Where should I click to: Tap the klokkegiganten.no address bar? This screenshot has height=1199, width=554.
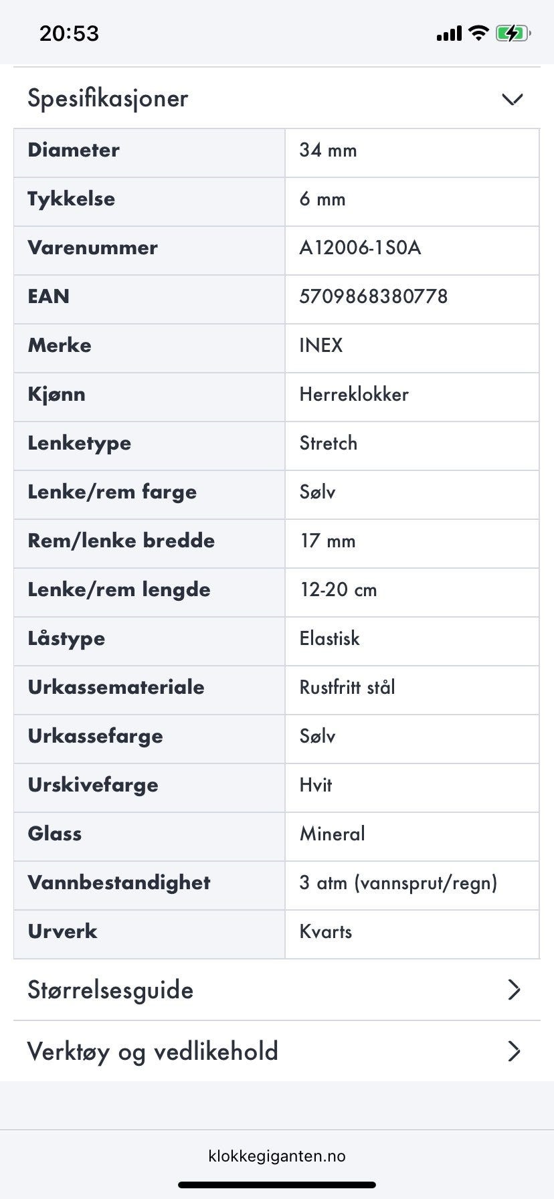coord(277,1156)
